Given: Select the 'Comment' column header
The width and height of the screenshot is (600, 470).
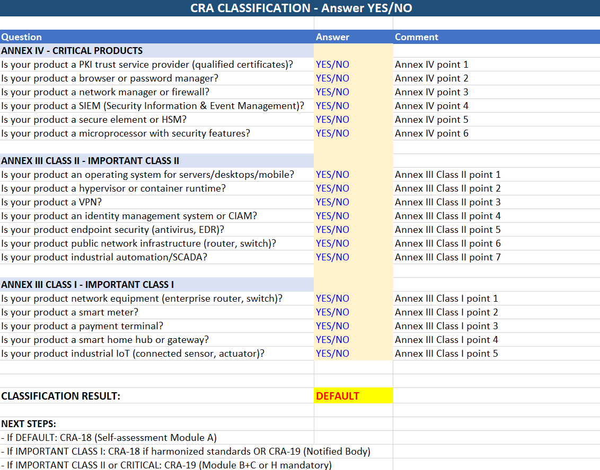Looking at the screenshot, I should coord(416,37).
